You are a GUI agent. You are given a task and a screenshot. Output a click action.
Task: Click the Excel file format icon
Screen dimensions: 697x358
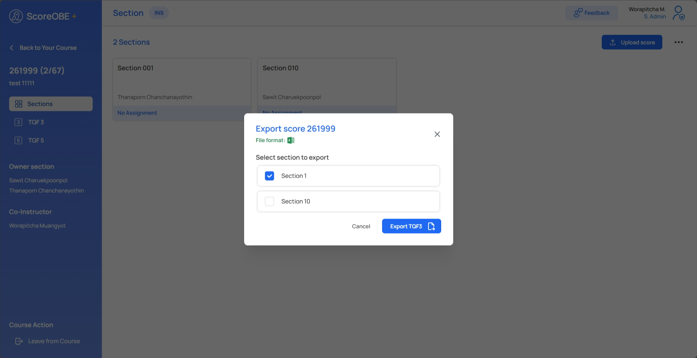click(x=290, y=140)
